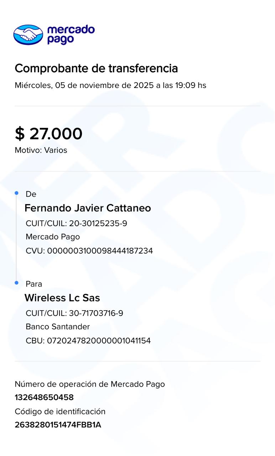
Task: Select identification code 2638280151474FBB1A
Action: tap(58, 425)
